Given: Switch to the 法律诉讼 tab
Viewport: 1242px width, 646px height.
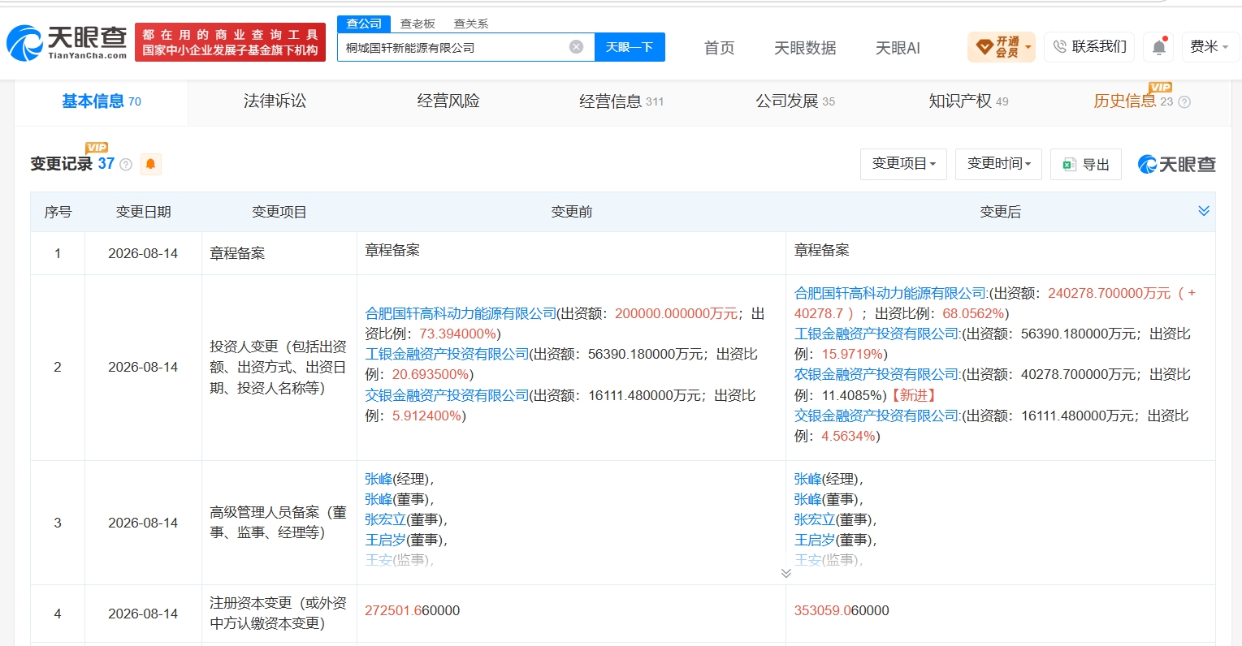Looking at the screenshot, I should click(275, 101).
